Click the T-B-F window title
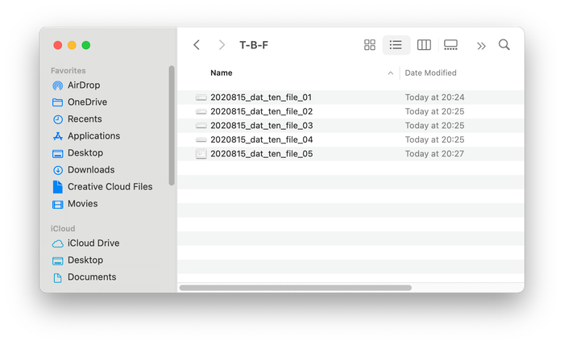The height and width of the screenshot is (345, 564). 254,45
